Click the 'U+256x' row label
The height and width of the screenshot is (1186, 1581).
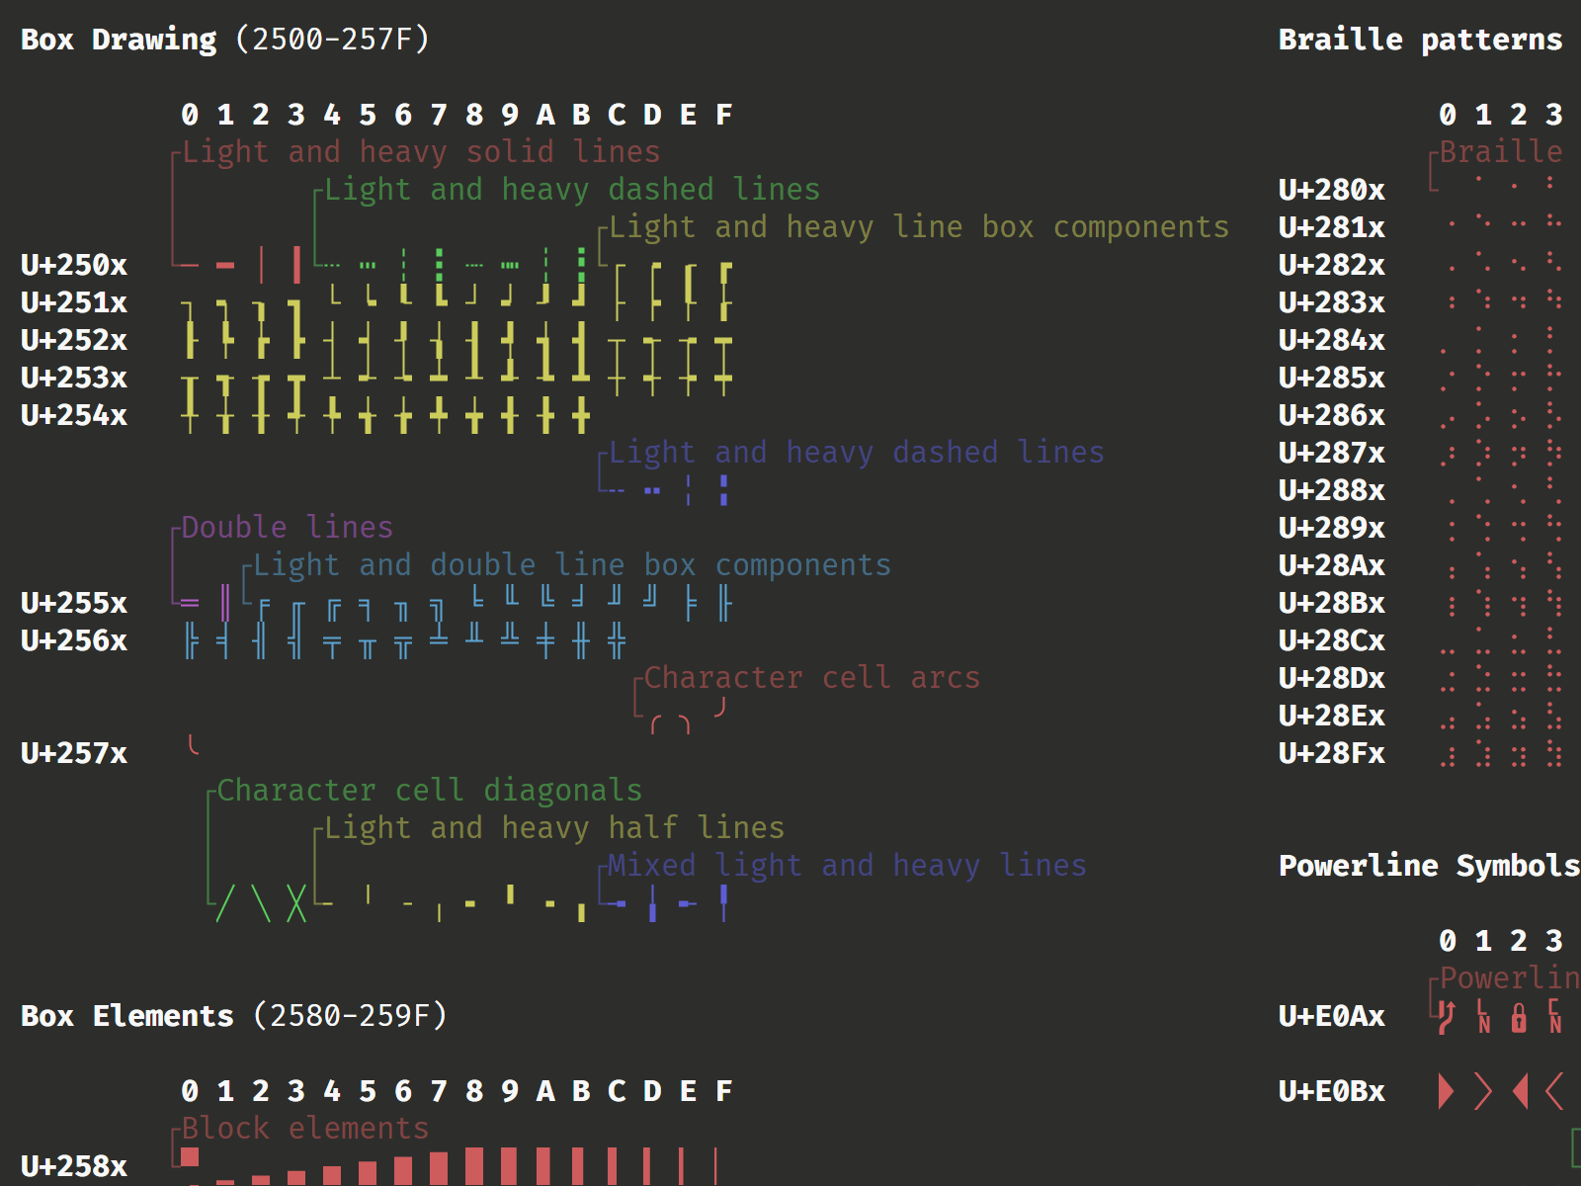74,640
